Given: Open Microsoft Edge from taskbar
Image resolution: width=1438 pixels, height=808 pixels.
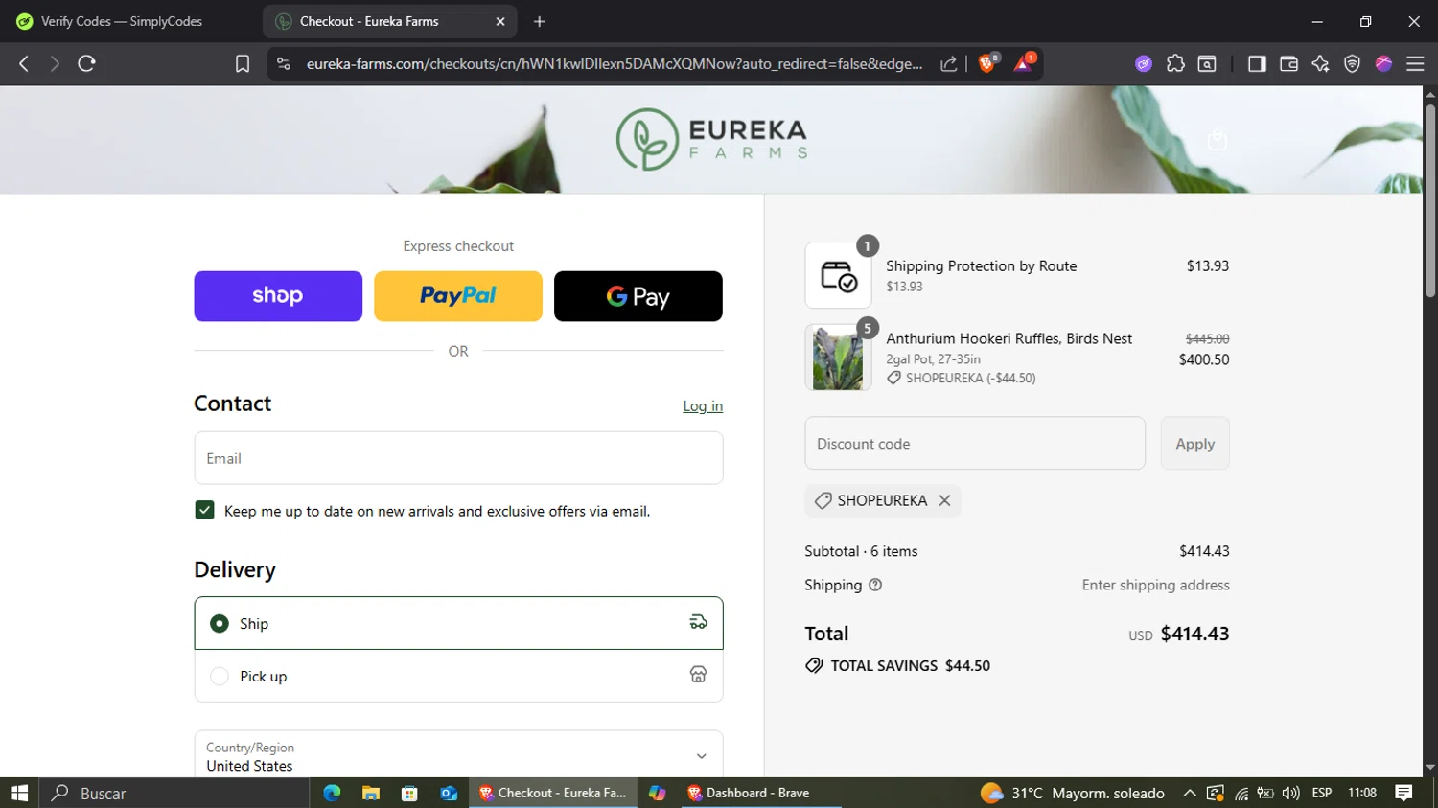Looking at the screenshot, I should 332,793.
